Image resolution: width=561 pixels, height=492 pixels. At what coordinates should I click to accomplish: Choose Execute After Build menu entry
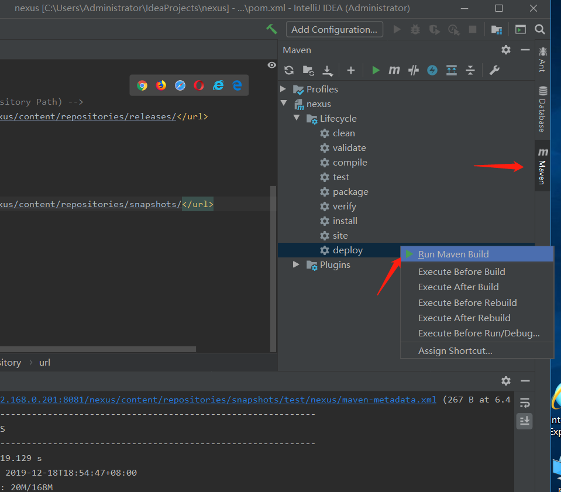pyautogui.click(x=477, y=287)
